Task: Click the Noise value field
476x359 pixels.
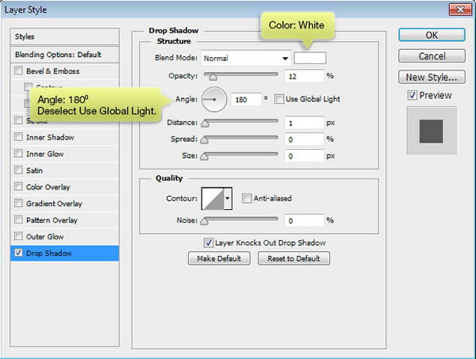Action: point(305,220)
